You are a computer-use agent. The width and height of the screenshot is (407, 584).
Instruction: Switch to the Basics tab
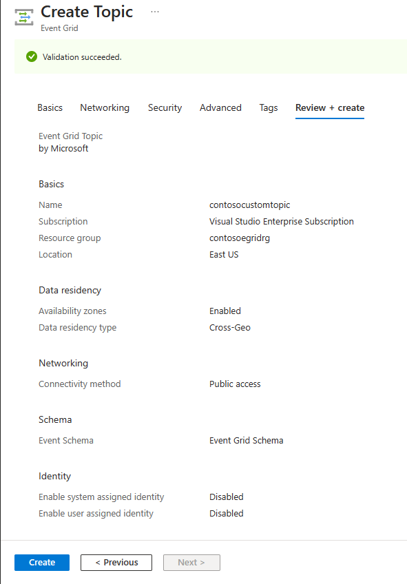coord(50,107)
